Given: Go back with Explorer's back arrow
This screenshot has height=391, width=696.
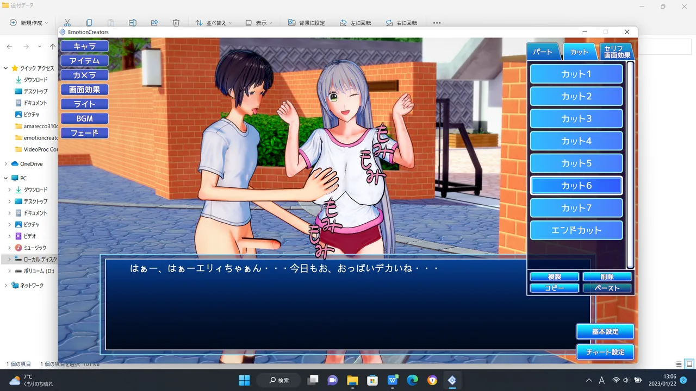Looking at the screenshot, I should point(10,47).
